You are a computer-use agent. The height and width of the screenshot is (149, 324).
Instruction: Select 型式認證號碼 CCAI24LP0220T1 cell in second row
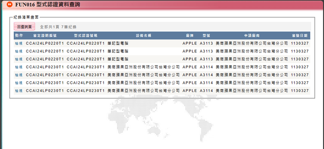86,51
